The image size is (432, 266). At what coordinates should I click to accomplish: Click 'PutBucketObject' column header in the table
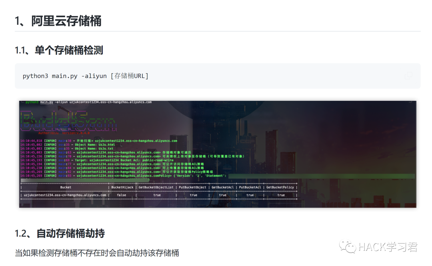(x=192, y=187)
